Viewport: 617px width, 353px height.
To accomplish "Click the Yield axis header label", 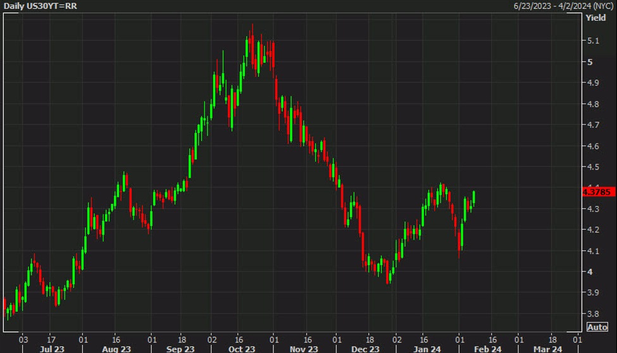I will click(x=595, y=18).
